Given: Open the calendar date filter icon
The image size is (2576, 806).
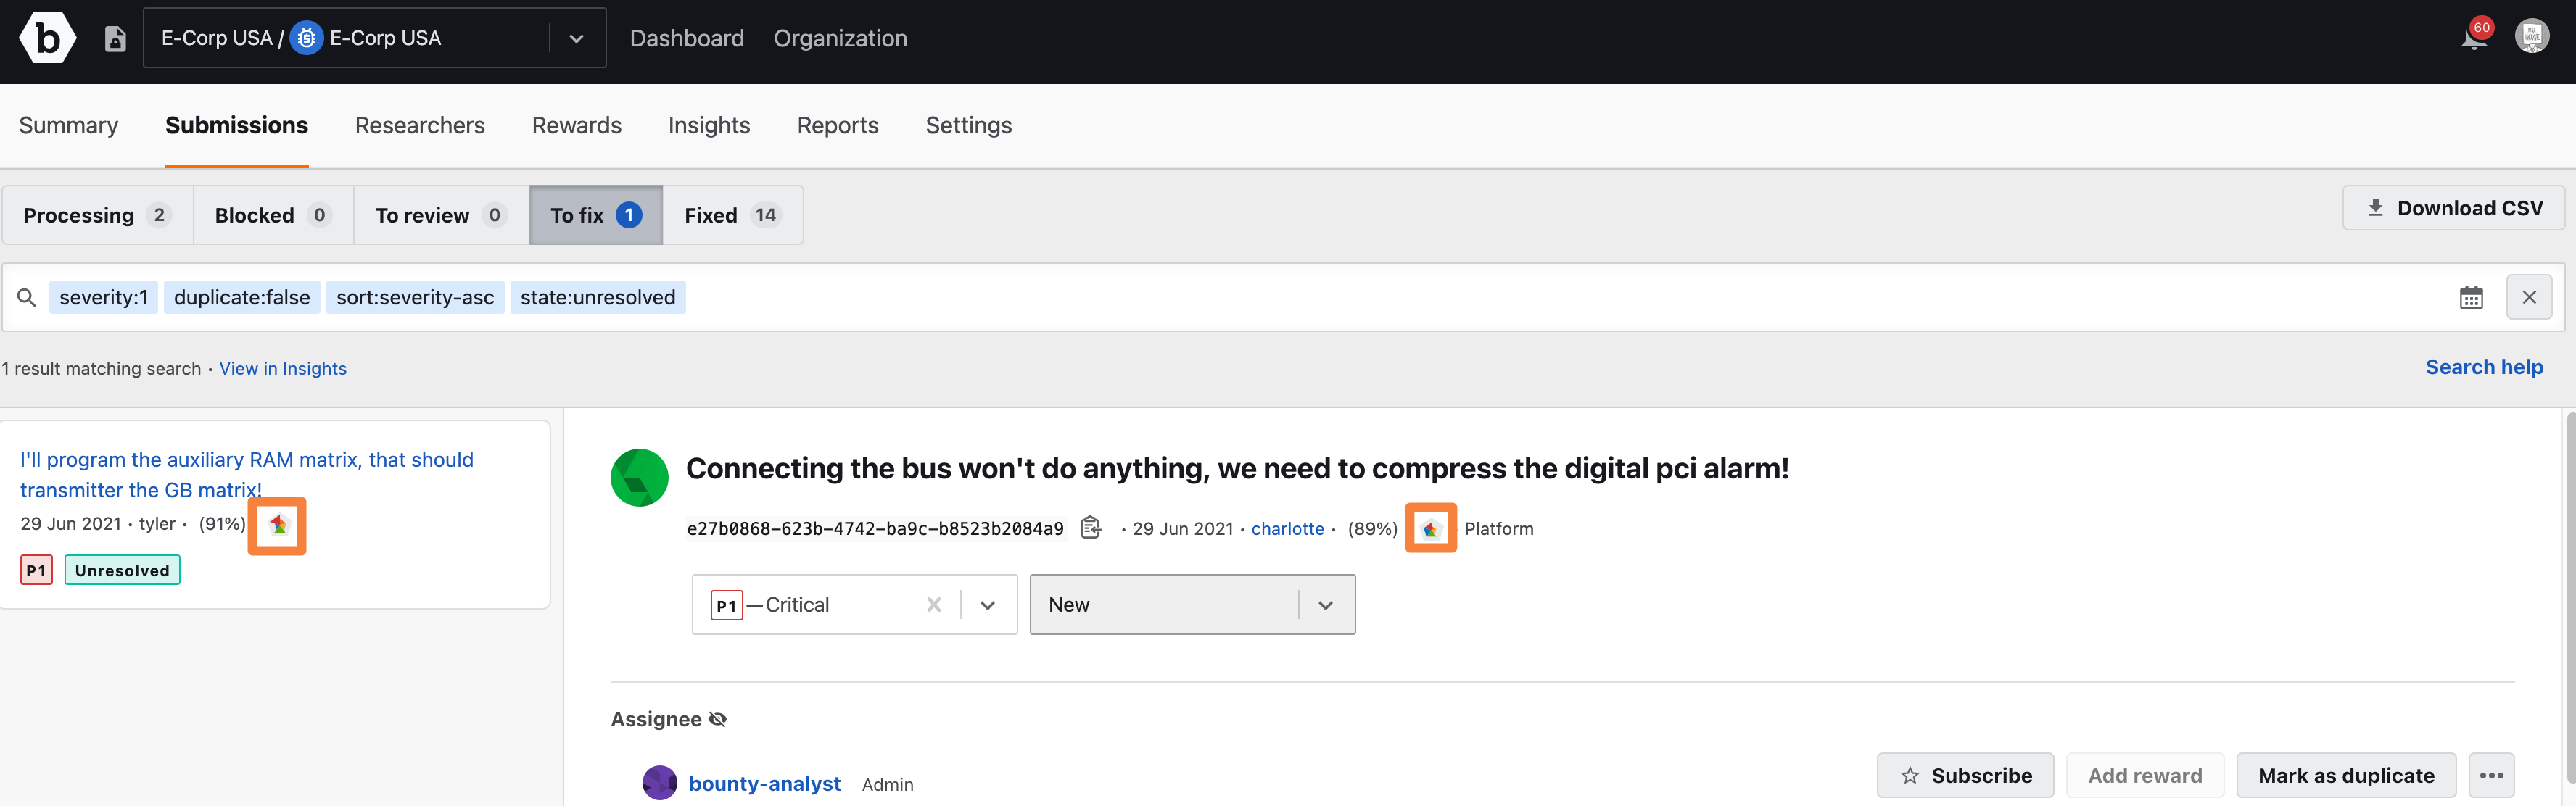Looking at the screenshot, I should [x=2471, y=298].
